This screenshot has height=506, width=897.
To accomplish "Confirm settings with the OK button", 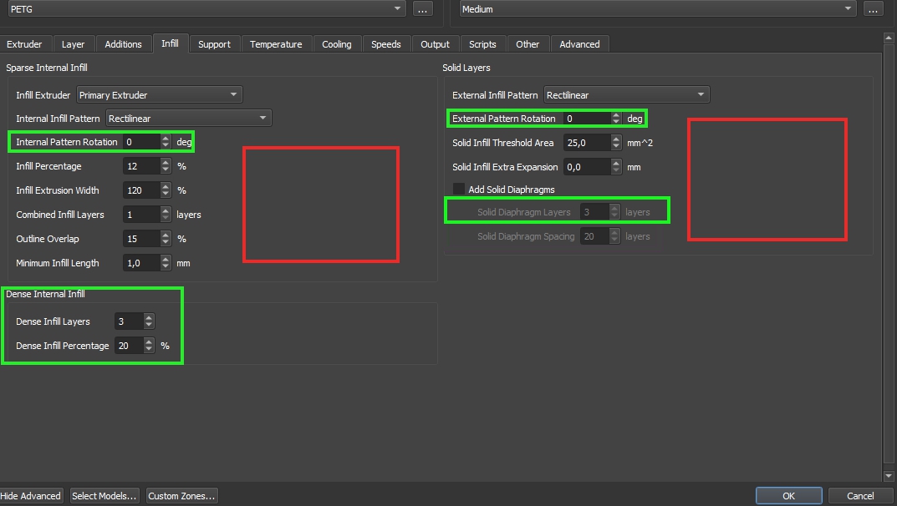I will [788, 496].
